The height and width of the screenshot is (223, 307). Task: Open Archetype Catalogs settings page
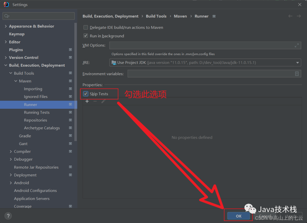point(42,128)
